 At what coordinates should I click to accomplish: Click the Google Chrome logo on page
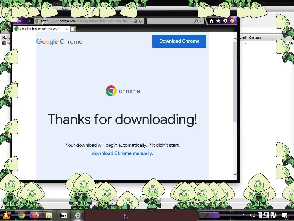point(59,42)
